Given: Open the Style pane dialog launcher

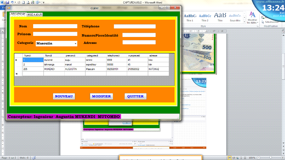Looking at the screenshot, I should (x=258, y=26).
